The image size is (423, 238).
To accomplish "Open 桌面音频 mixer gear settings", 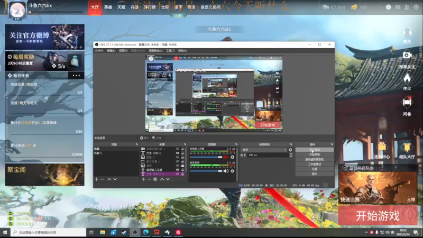I will (x=232, y=171).
